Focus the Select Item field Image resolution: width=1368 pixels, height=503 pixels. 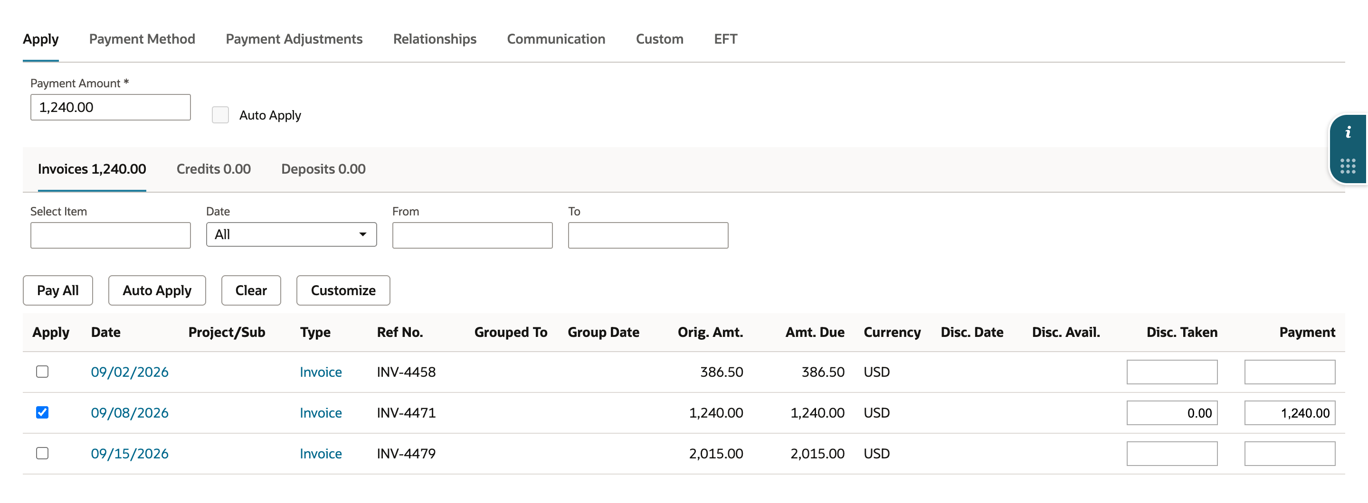[x=111, y=235]
